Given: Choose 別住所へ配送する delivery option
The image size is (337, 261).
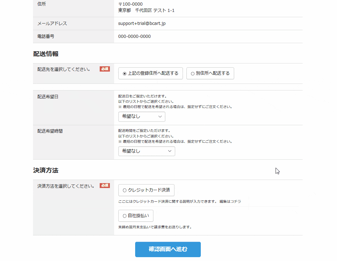Looking at the screenshot, I should (x=210, y=73).
